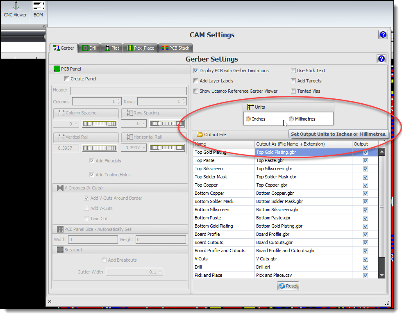
Task: Uncheck output for Top Copper row
Action: pyautogui.click(x=365, y=185)
